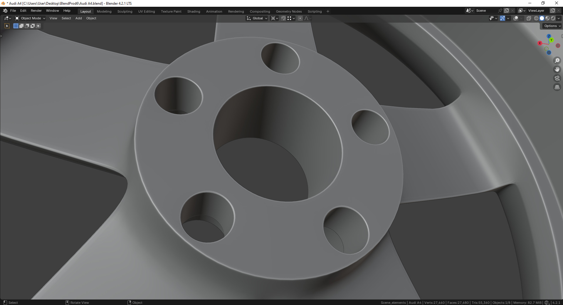Click the ViewLayer name field
The height and width of the screenshot is (305, 563).
click(538, 11)
